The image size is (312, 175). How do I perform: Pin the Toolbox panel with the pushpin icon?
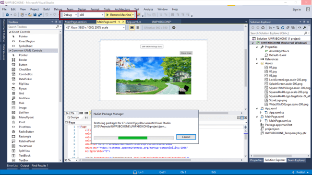56,22
